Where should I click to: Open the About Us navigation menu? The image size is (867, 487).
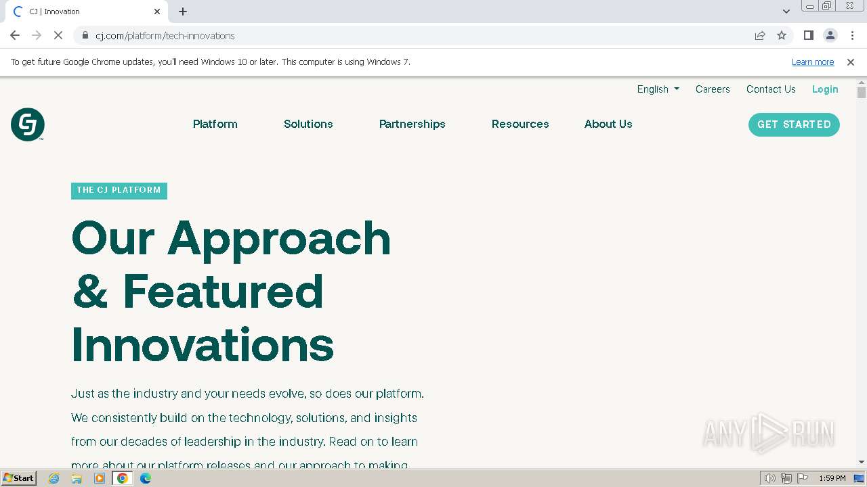tap(608, 124)
